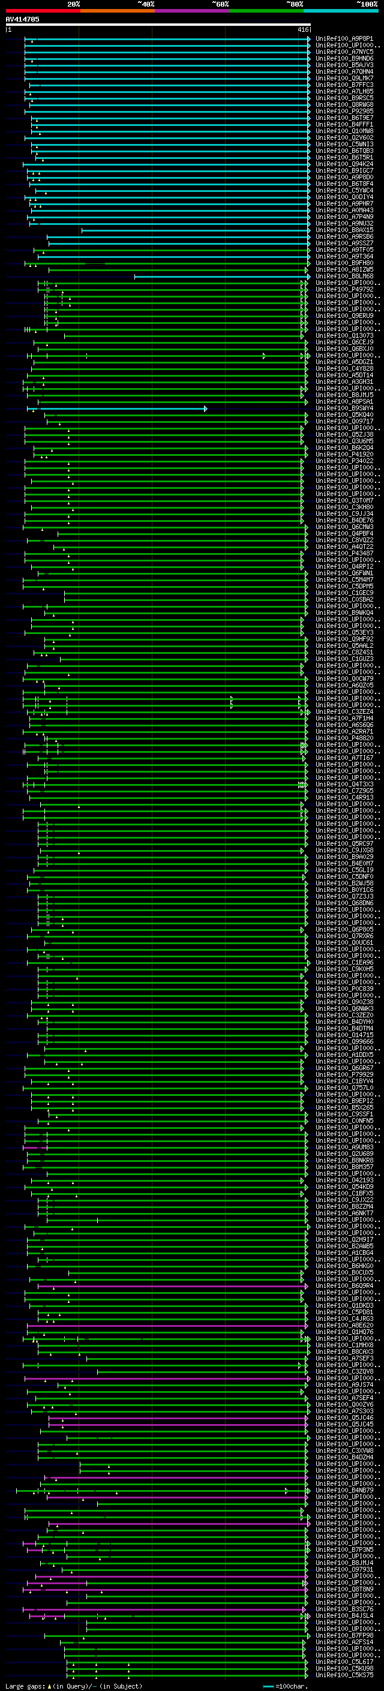Select the query ID AV414705
384x1691 pixels.
tap(22, 19)
